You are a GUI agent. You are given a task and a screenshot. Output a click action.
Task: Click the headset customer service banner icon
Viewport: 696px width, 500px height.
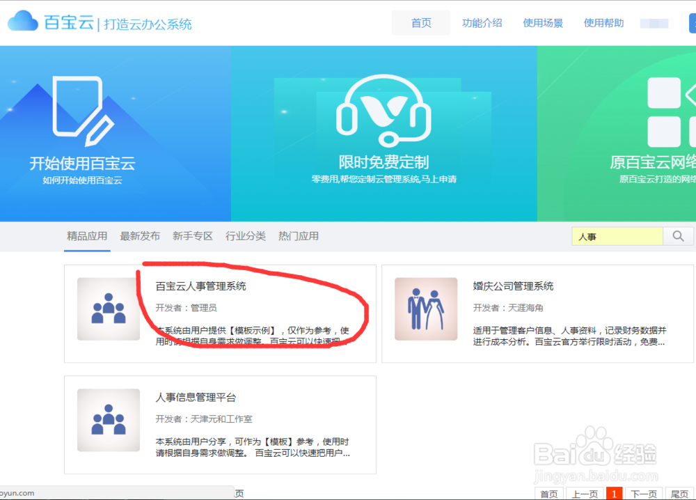pos(383,111)
